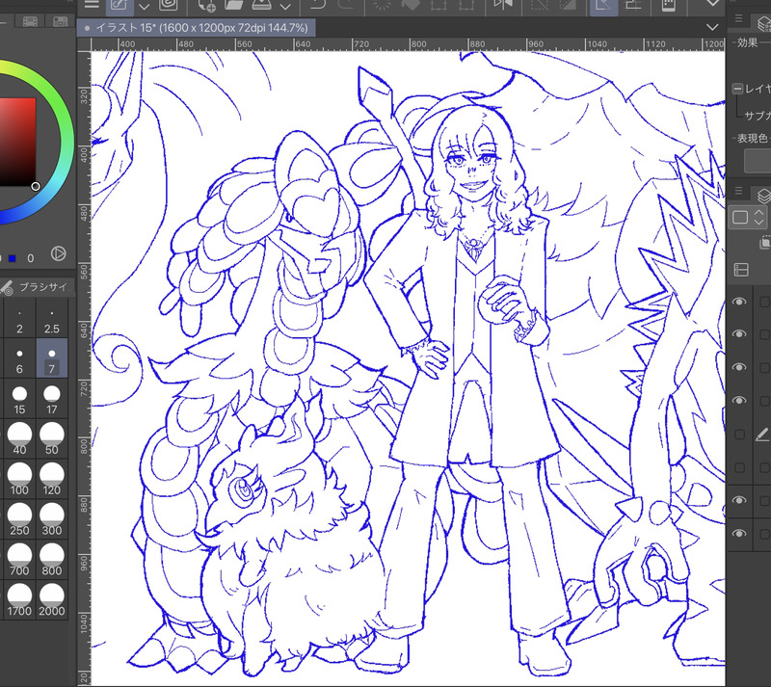Tick the checkbox beside the first layer eye
771x687 pixels.
tap(765, 302)
